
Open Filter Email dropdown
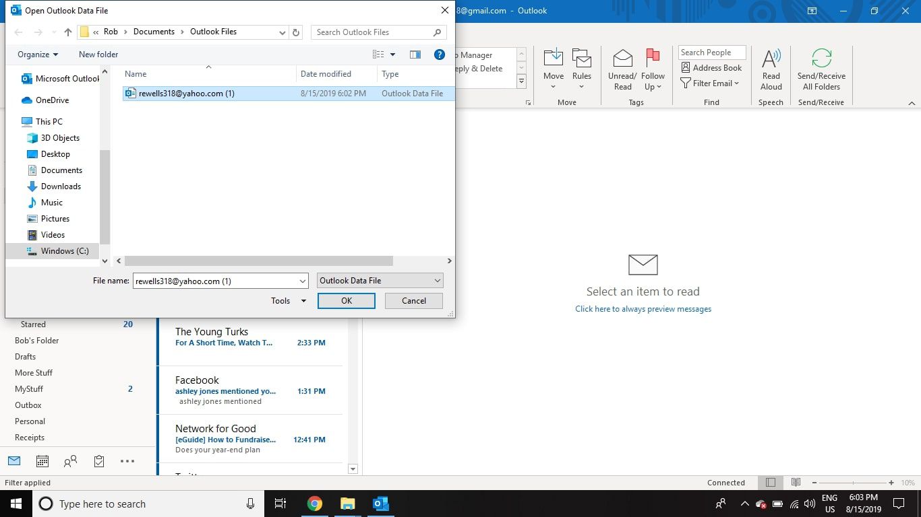(710, 83)
